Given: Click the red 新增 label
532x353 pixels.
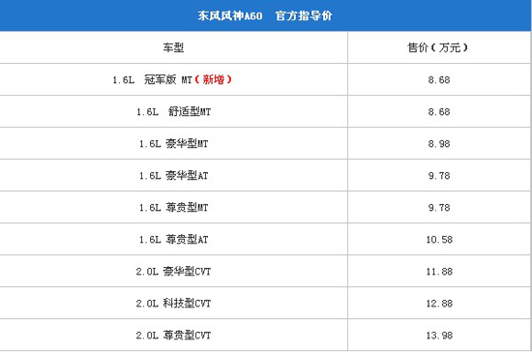Looking at the screenshot, I should [214, 79].
